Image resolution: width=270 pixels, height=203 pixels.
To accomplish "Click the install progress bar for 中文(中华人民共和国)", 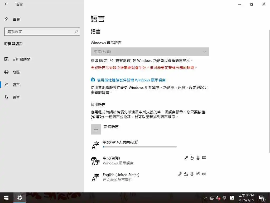I will (x=140, y=147).
